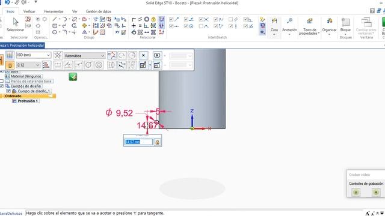
Task: Open the Anotación dropdown
Action: pos(289,34)
